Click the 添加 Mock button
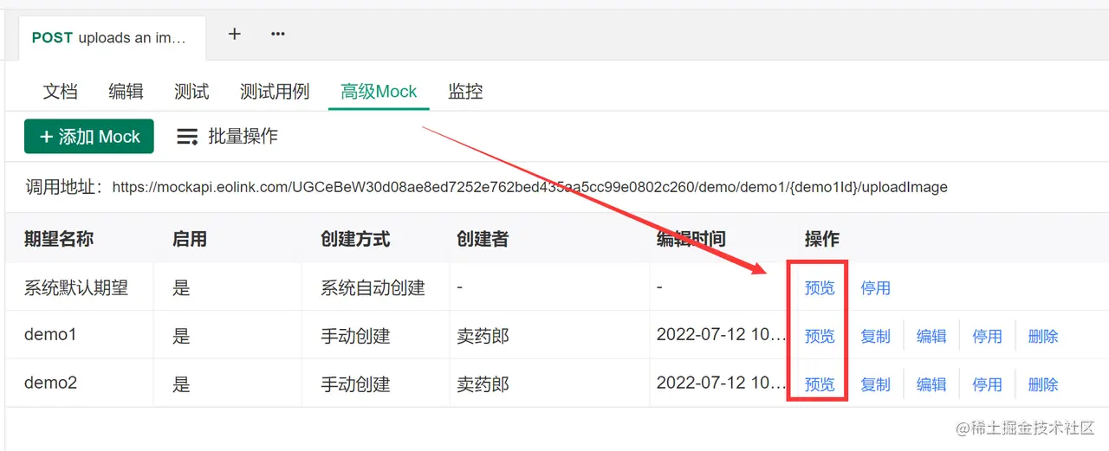 (x=89, y=137)
